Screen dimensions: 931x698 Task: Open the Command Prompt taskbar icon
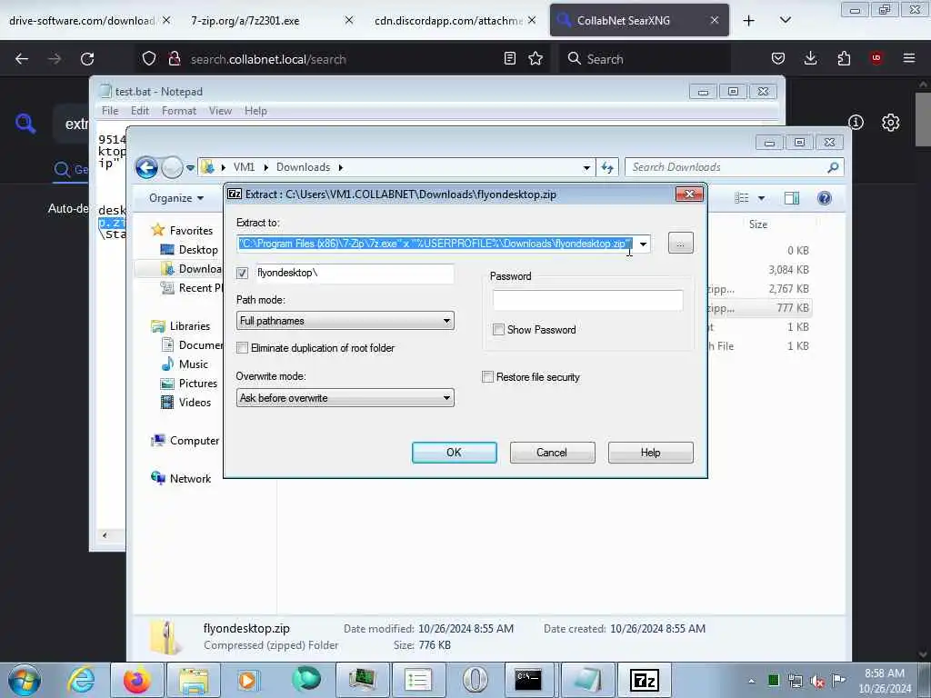click(528, 680)
